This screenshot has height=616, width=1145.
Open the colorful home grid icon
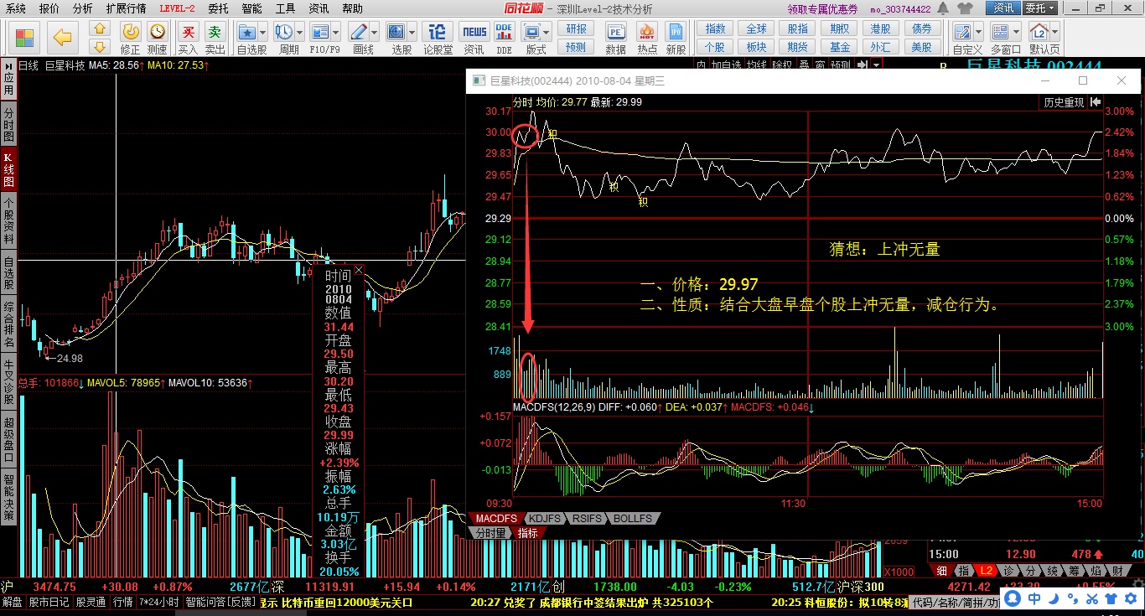click(x=23, y=38)
